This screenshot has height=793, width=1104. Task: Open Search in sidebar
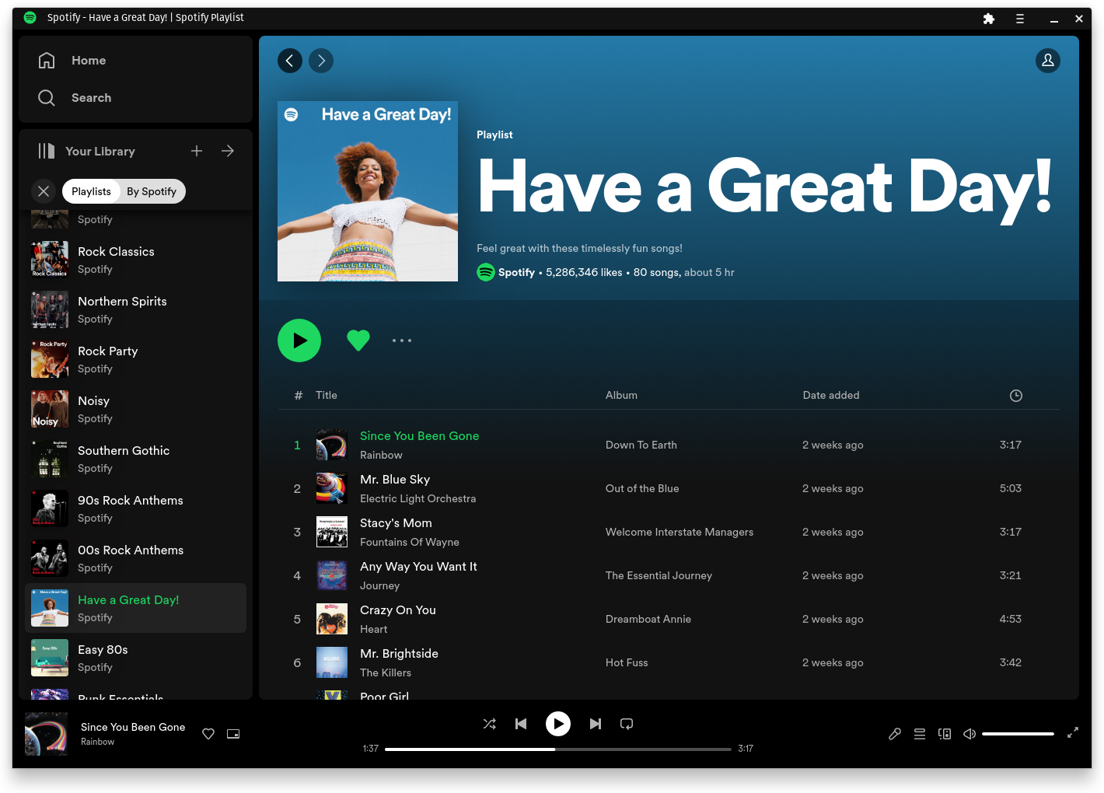(75, 98)
